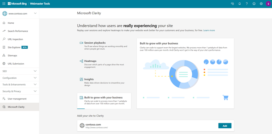Open settings gear icon

[x=261, y=4]
